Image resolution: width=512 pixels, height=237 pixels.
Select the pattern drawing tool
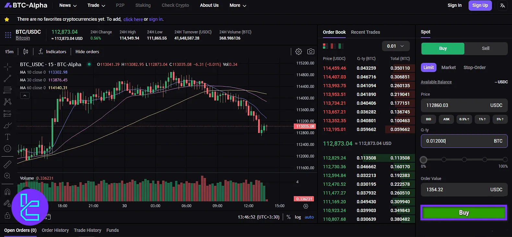pyautogui.click(x=7, y=102)
